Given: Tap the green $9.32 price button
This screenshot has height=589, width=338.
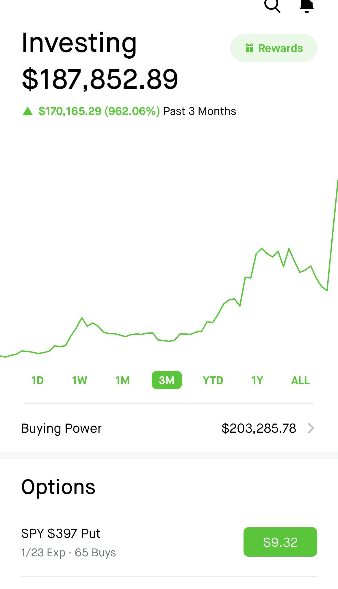Looking at the screenshot, I should (280, 542).
